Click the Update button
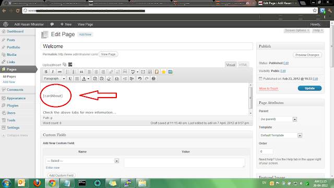 [x=309, y=88]
